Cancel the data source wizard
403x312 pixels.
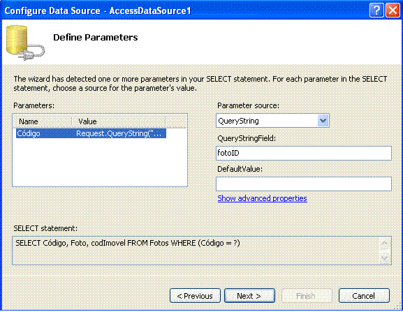[364, 296]
